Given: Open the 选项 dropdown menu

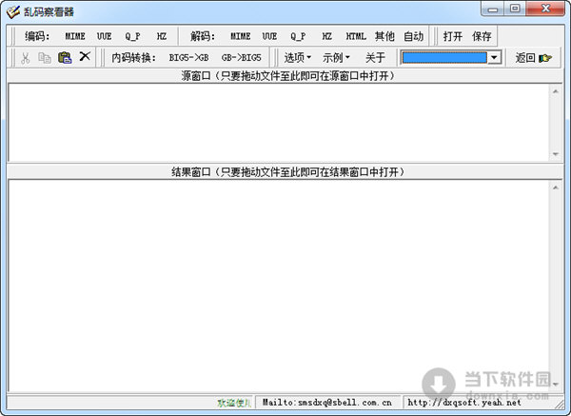Looking at the screenshot, I should (298, 57).
